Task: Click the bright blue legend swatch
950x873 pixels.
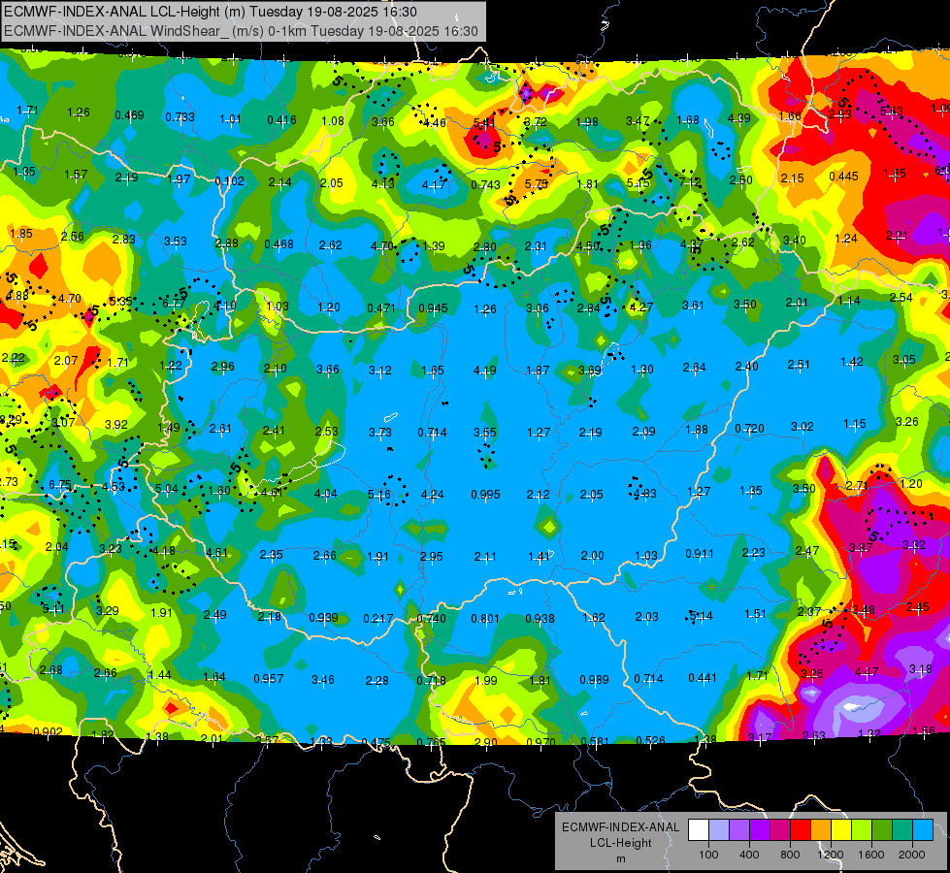Action: point(924,830)
